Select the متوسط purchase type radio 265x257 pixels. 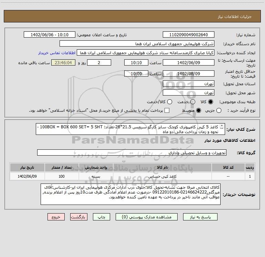click(x=199, y=110)
